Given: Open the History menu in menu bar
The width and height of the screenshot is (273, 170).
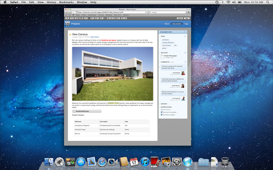Looking at the screenshot, I should 51,2.
